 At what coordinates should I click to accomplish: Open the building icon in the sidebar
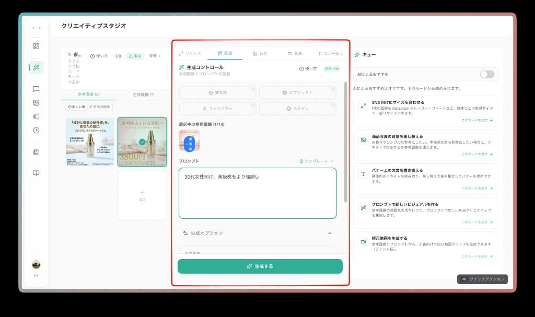tap(36, 151)
